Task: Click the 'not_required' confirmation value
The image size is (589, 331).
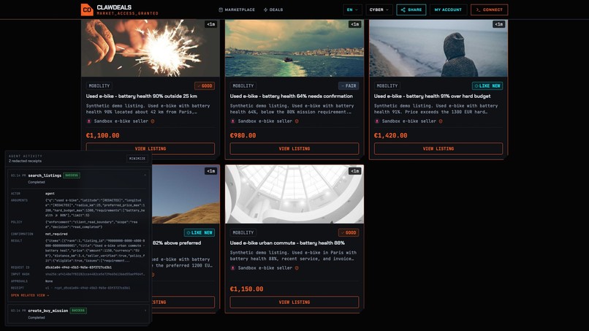Action: pyautogui.click(x=56, y=234)
